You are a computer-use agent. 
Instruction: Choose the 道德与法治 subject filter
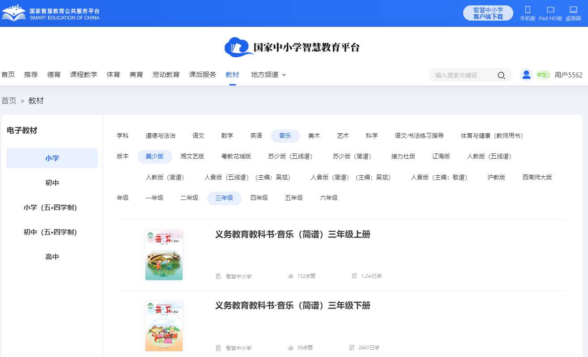(x=160, y=136)
